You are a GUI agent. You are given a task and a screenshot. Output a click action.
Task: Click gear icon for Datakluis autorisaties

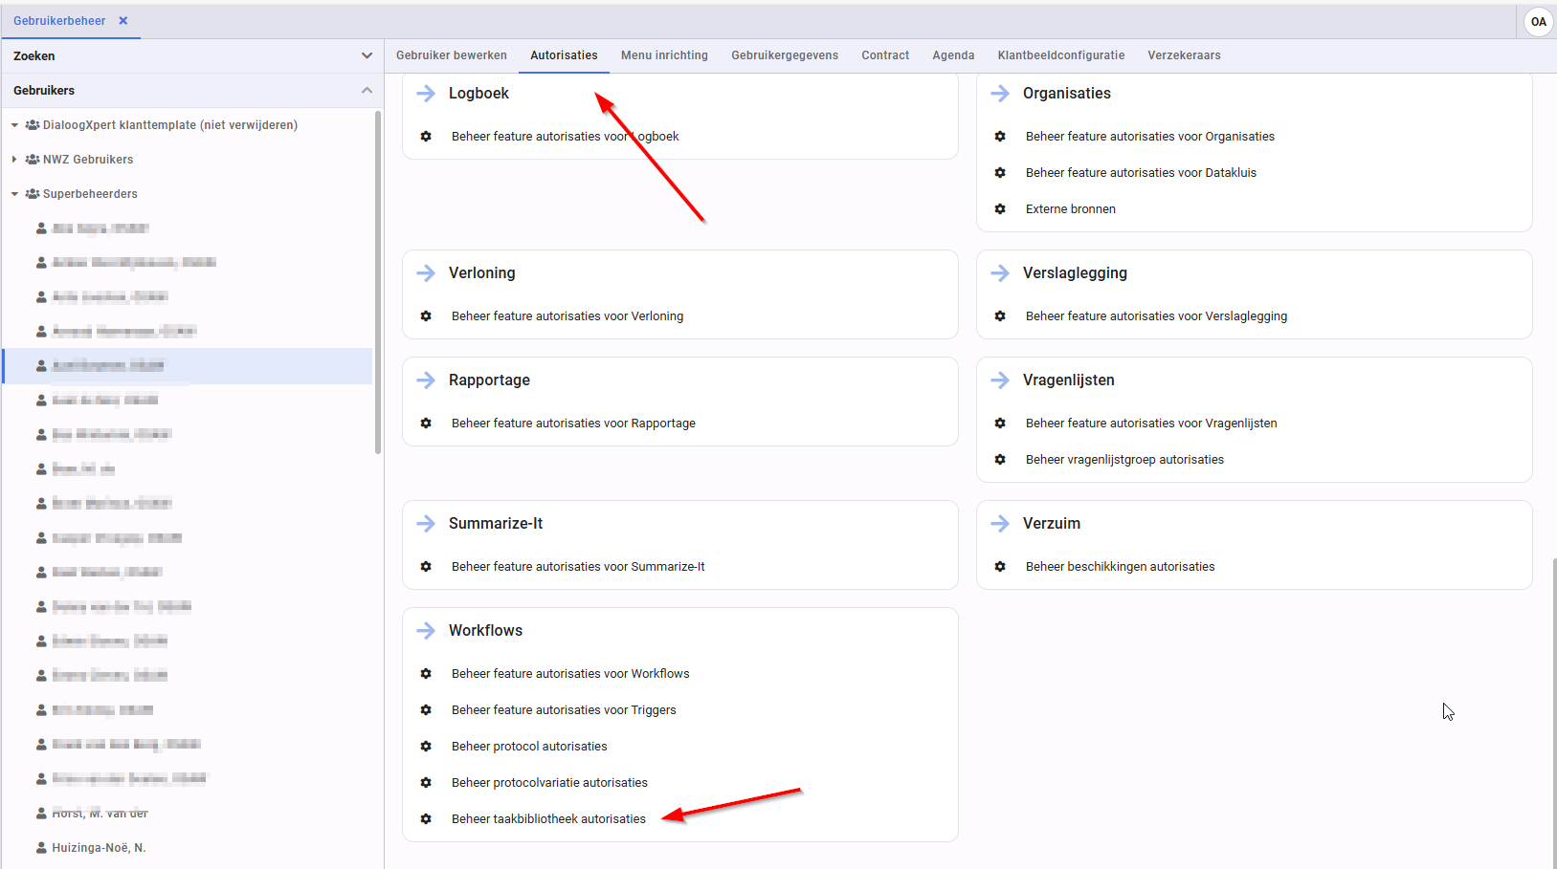[x=1000, y=173]
